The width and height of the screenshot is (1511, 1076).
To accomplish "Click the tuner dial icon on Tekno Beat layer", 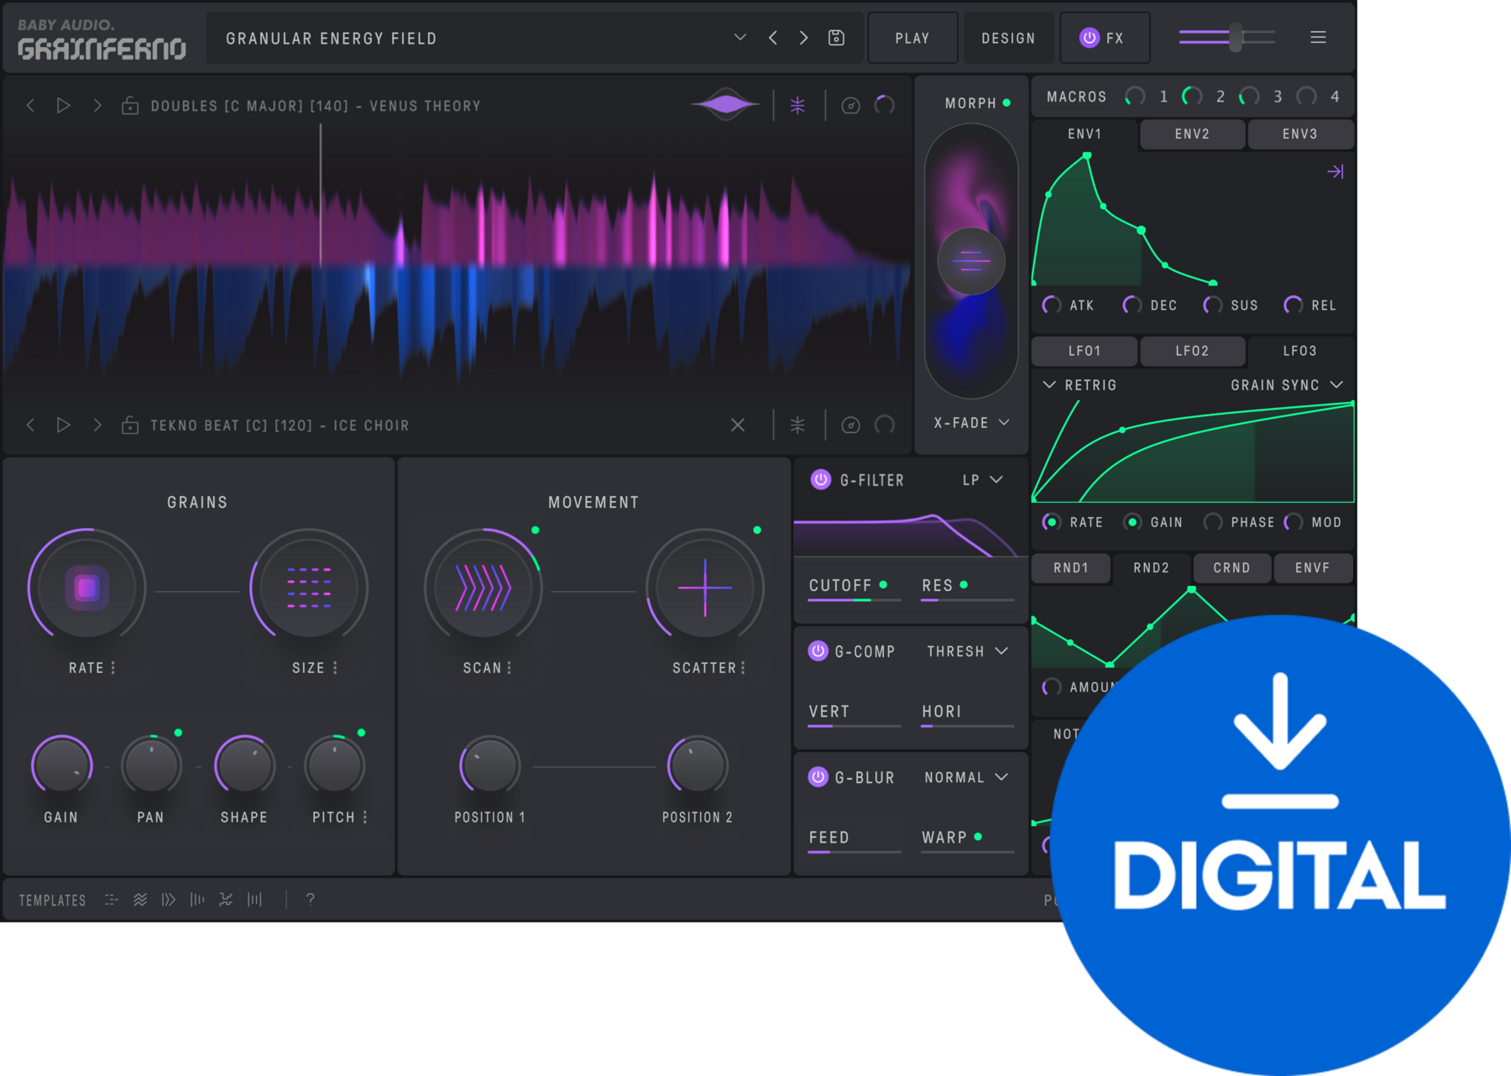I will 850,425.
